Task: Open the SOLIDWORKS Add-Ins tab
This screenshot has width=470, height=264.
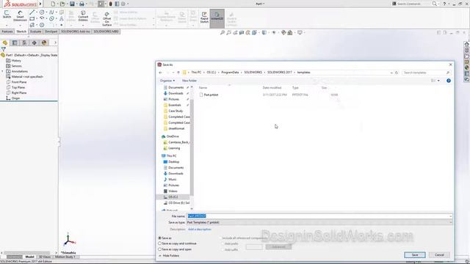Action: [76, 32]
